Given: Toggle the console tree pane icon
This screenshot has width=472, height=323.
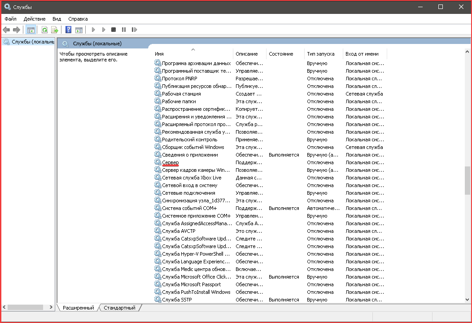Looking at the screenshot, I should point(31,30).
